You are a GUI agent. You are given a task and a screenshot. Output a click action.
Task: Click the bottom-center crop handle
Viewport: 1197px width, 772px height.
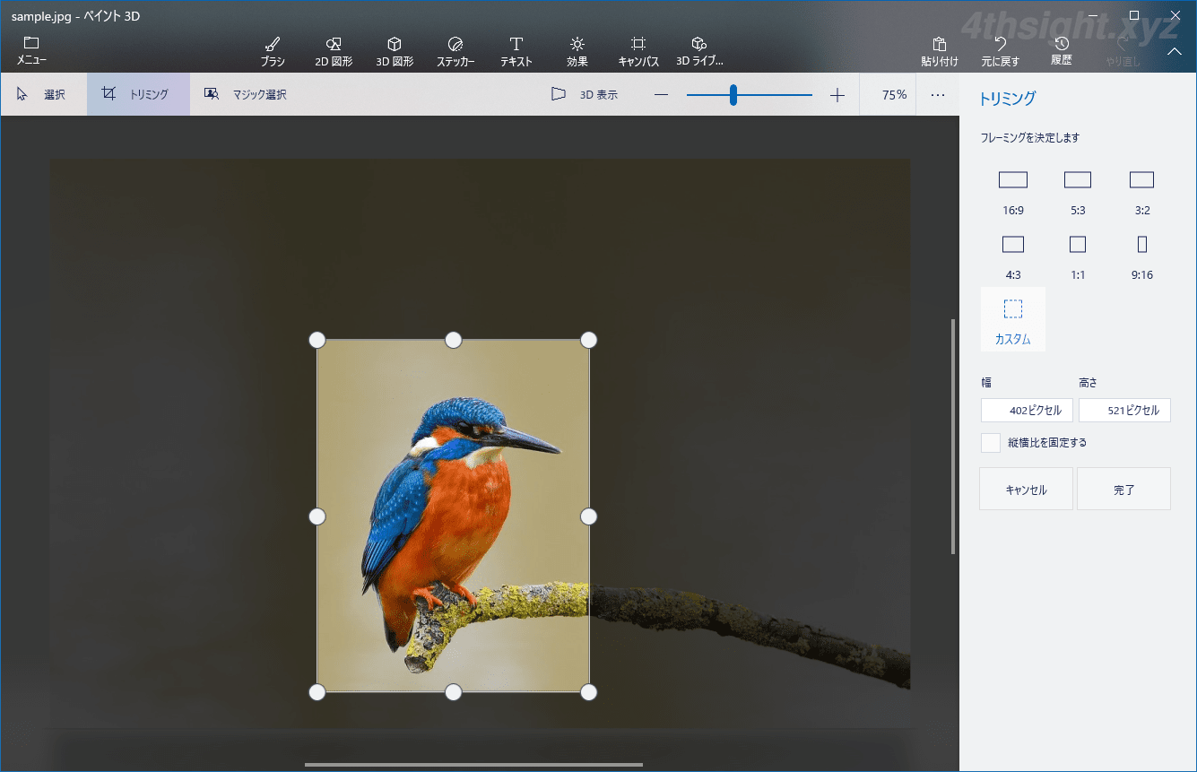[454, 692]
